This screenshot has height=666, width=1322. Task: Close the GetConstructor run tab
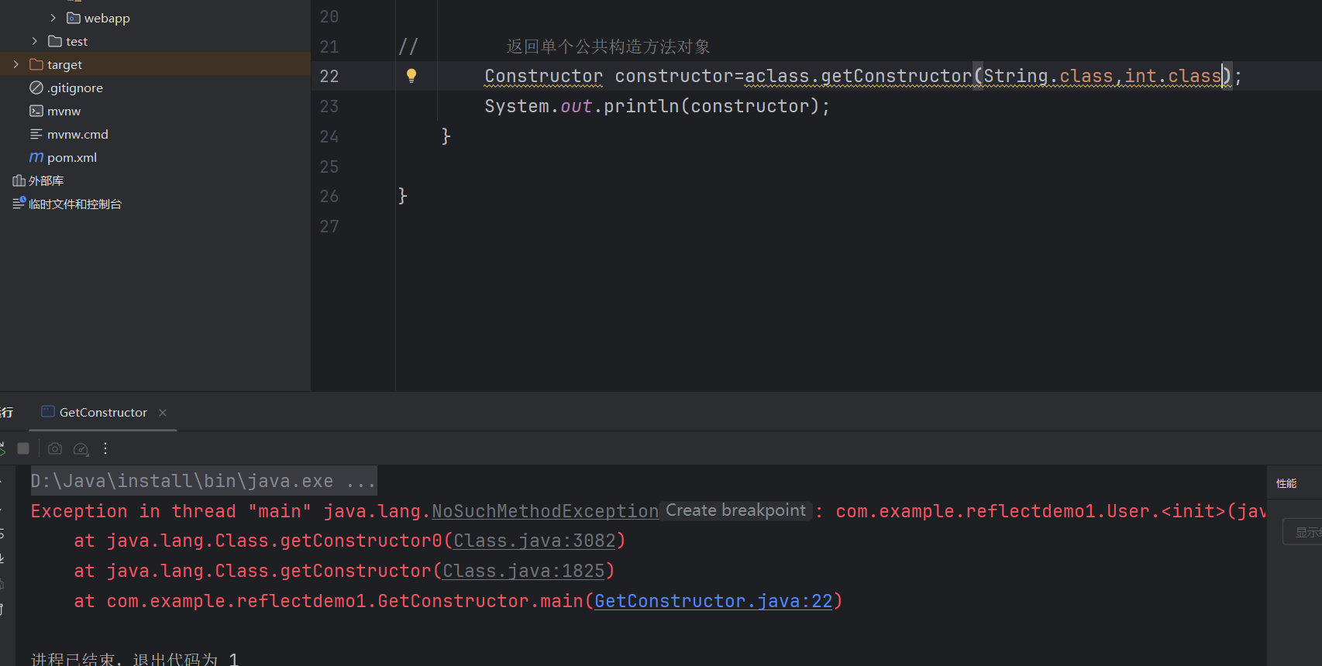163,413
